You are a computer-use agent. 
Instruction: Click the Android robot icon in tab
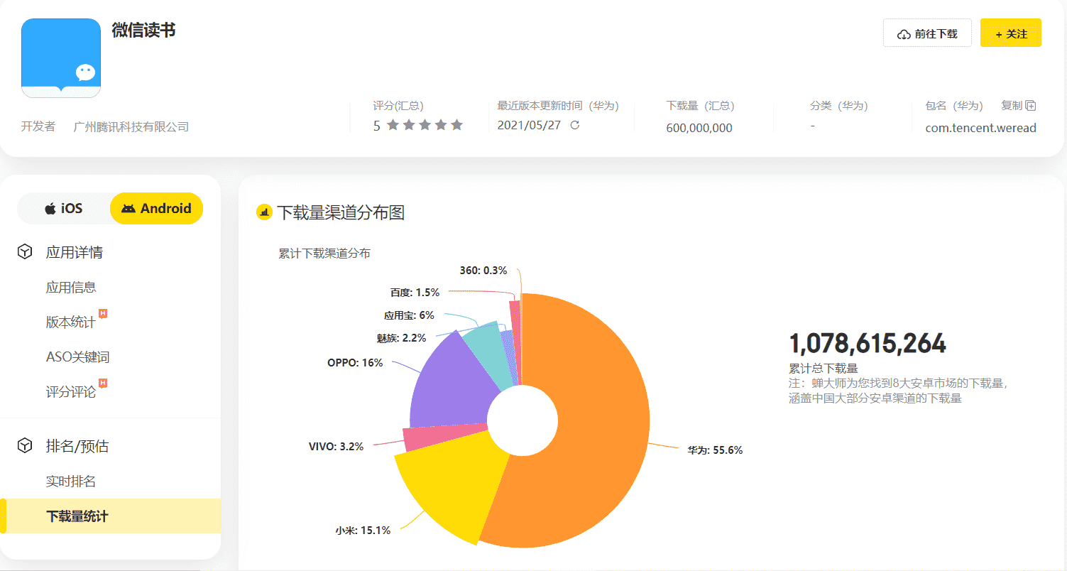tap(128, 208)
